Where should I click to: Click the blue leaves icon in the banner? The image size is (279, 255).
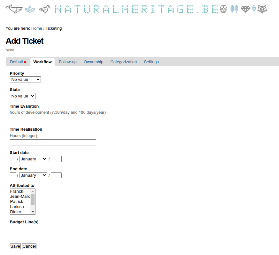(x=30, y=9)
